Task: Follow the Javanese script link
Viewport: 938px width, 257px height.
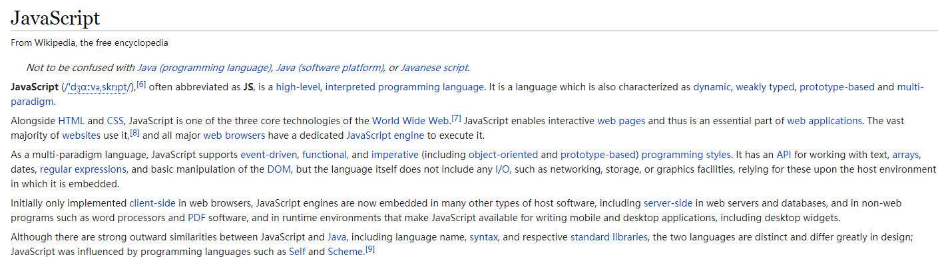Action: coord(434,67)
